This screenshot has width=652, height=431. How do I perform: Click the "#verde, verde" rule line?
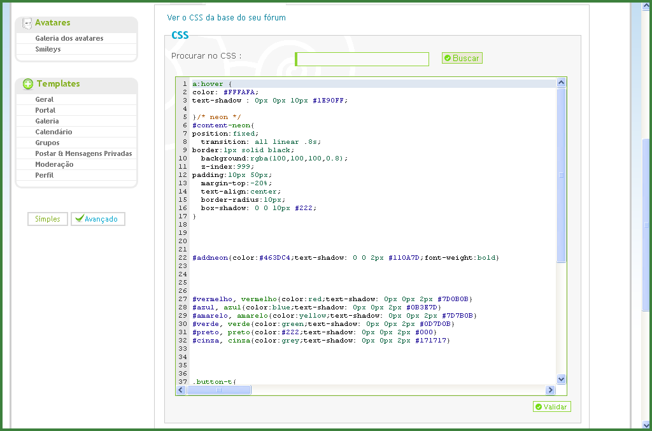(x=323, y=324)
